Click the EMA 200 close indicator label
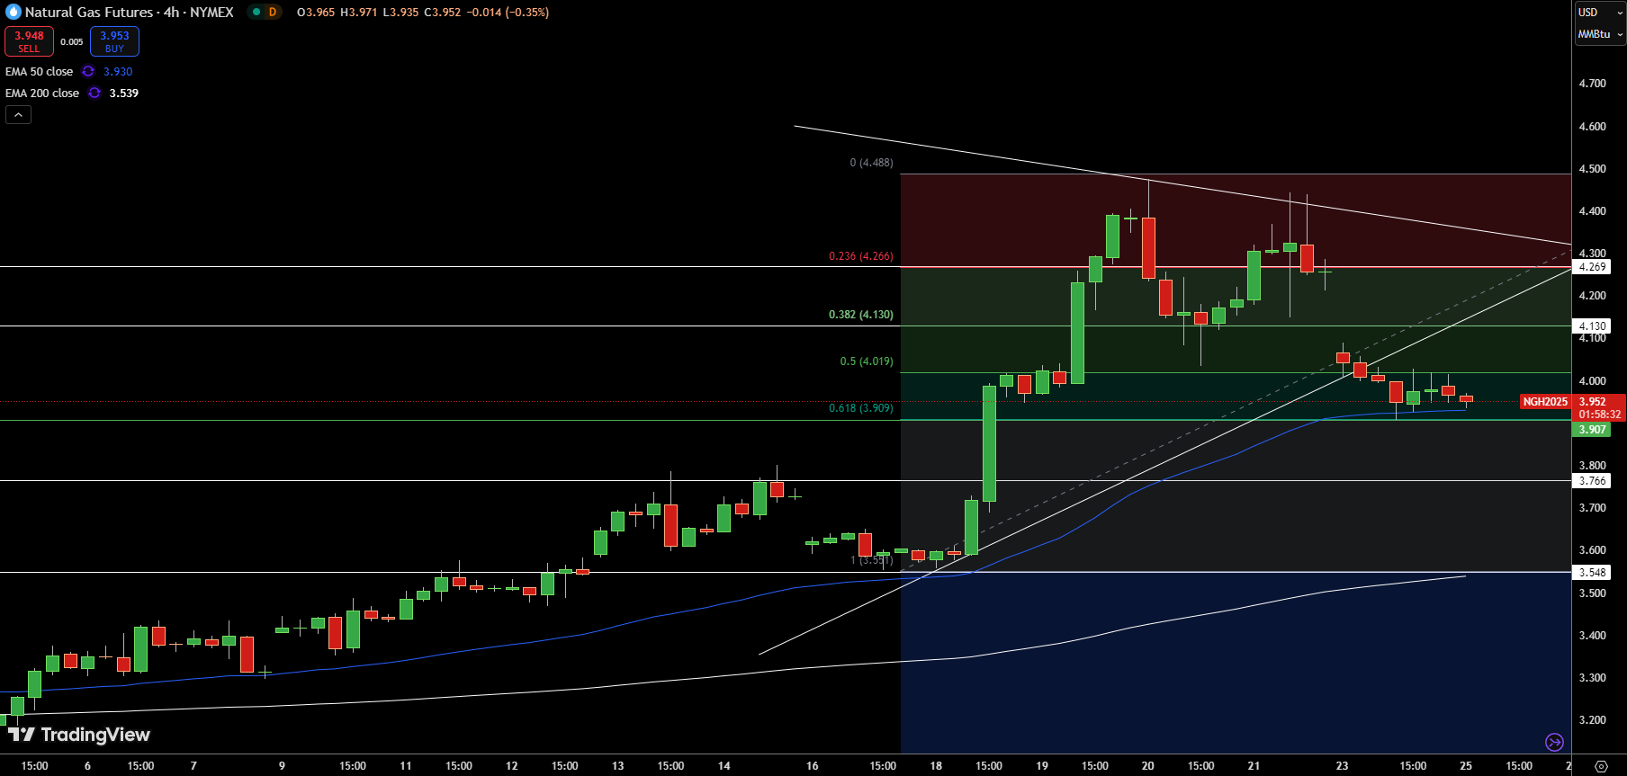This screenshot has height=776, width=1627. 42,94
